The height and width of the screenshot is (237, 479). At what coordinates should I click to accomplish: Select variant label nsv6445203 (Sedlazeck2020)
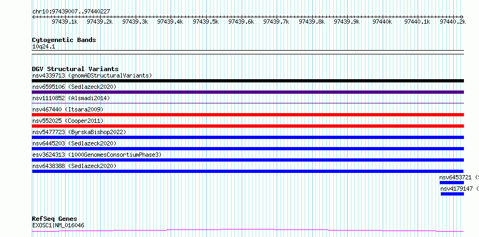(x=74, y=143)
